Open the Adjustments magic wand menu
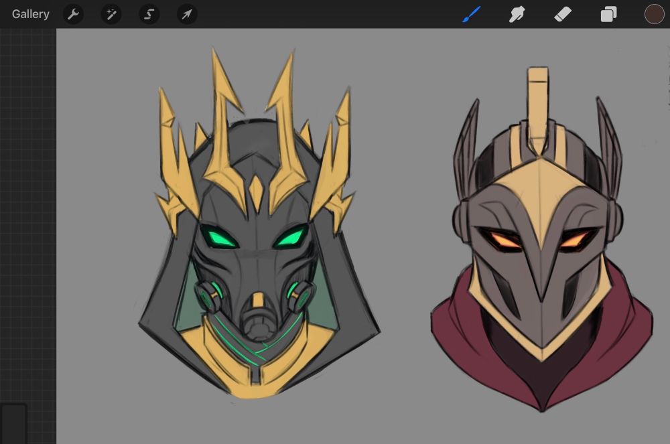This screenshot has height=444, width=670. tap(111, 14)
